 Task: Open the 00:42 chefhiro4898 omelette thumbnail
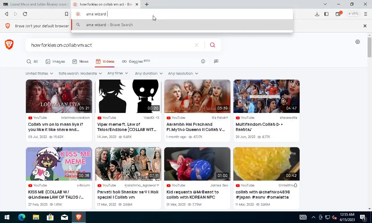click(267, 164)
